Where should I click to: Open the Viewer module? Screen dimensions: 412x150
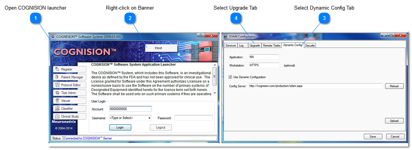click(x=70, y=101)
